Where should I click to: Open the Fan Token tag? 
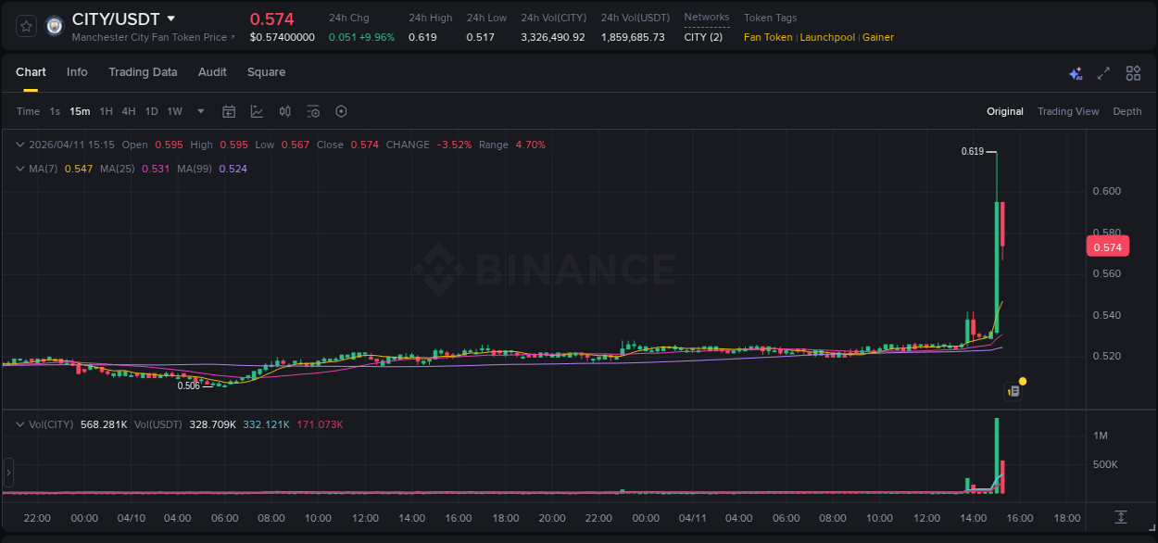[768, 37]
